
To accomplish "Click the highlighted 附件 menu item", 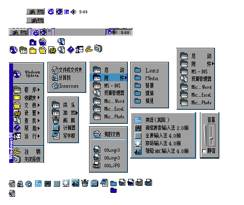I will tap(108, 78).
